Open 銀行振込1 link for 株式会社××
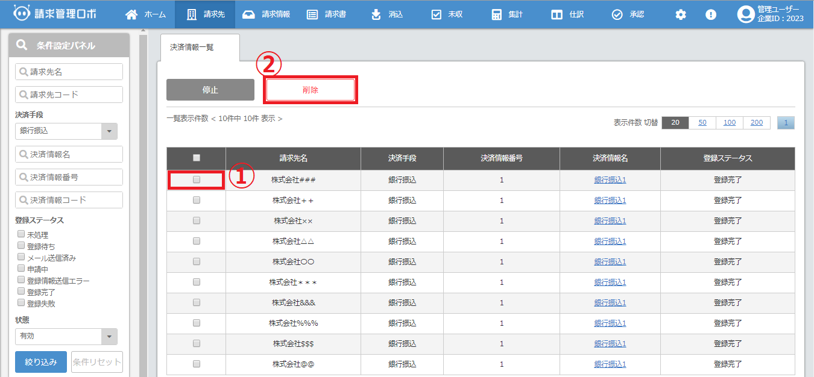 click(x=610, y=220)
